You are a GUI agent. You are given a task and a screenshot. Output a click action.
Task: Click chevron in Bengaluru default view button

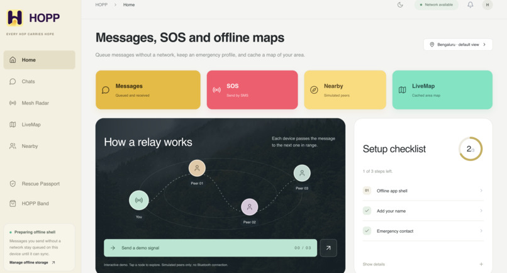click(x=484, y=45)
